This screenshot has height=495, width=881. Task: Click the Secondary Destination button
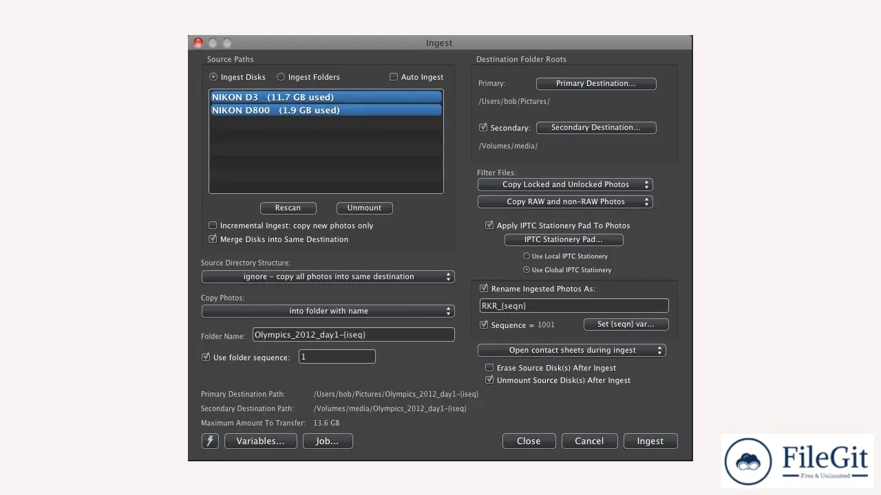596,127
